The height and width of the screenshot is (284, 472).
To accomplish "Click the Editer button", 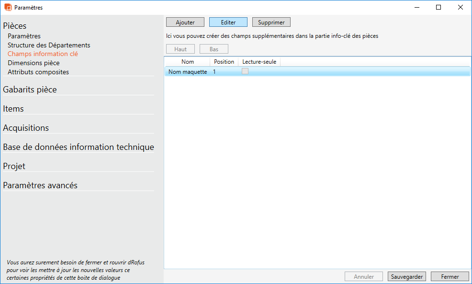I will (228, 23).
